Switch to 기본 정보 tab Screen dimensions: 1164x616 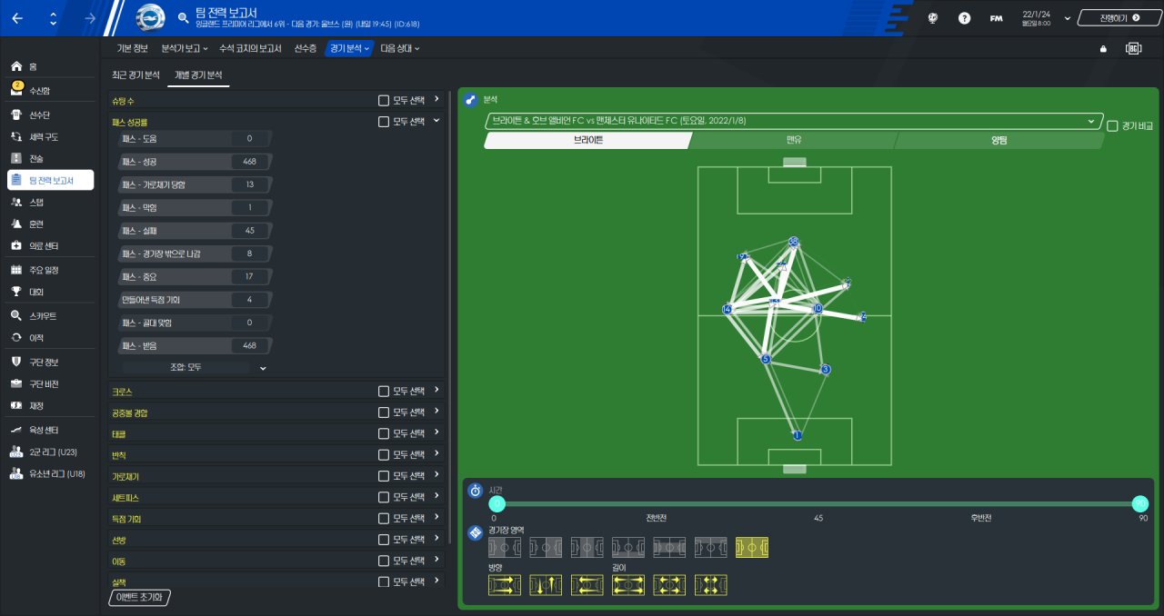point(132,48)
